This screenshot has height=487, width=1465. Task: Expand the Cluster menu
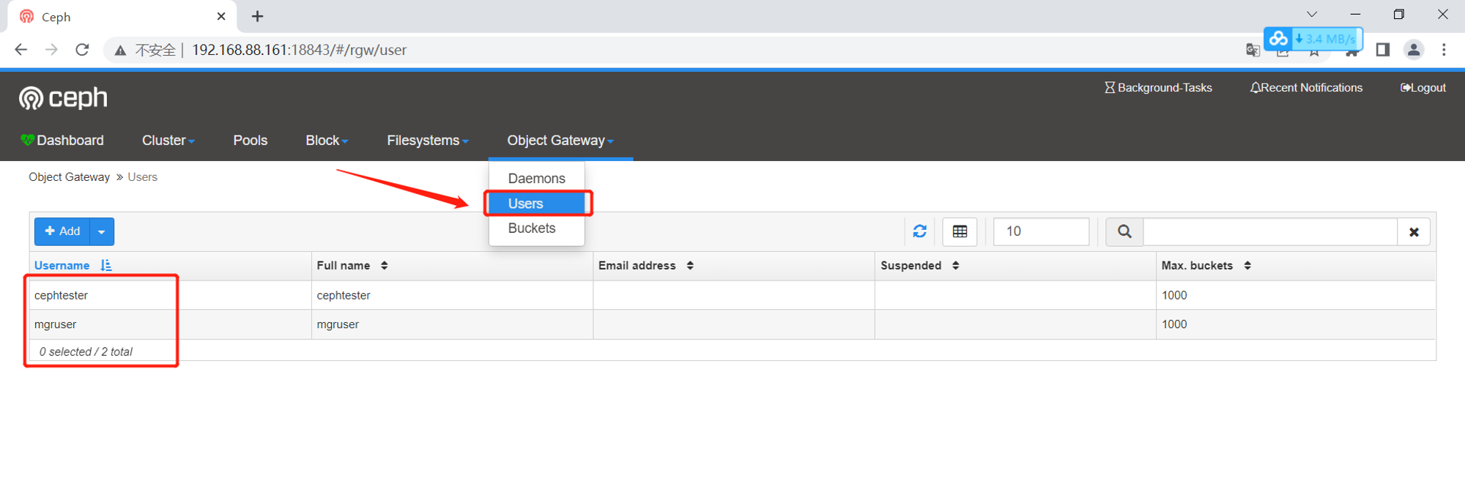pos(168,141)
